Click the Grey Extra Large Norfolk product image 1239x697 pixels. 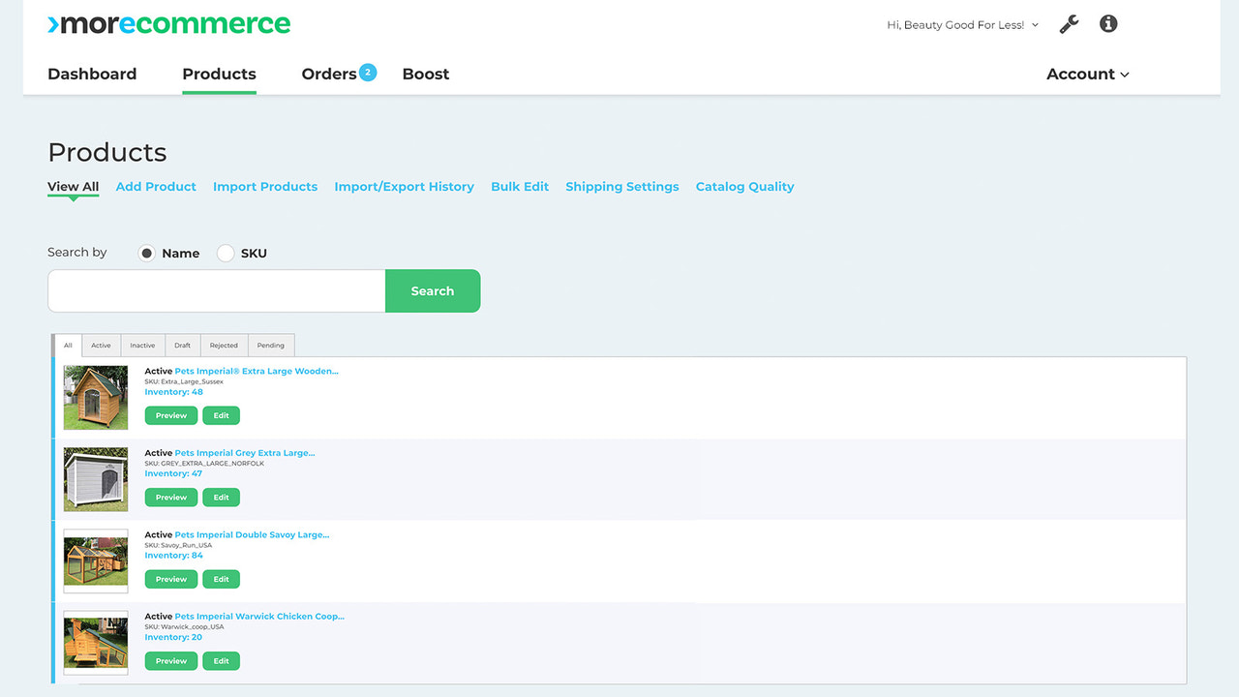click(95, 479)
